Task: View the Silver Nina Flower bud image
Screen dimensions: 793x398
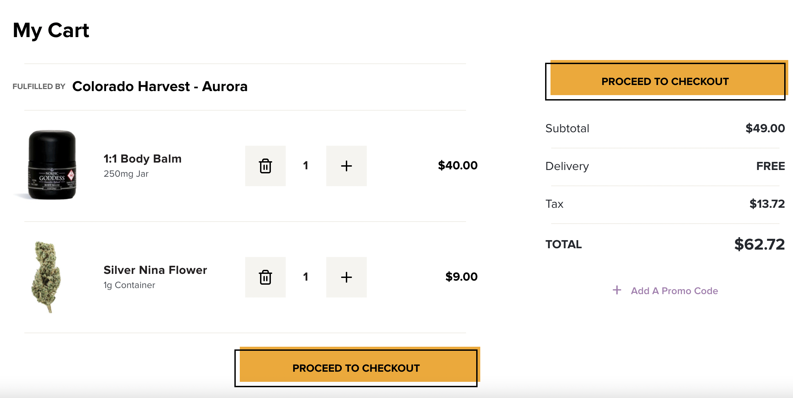Action: click(x=46, y=277)
